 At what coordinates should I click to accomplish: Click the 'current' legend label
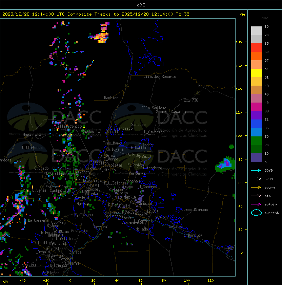coord(271,213)
